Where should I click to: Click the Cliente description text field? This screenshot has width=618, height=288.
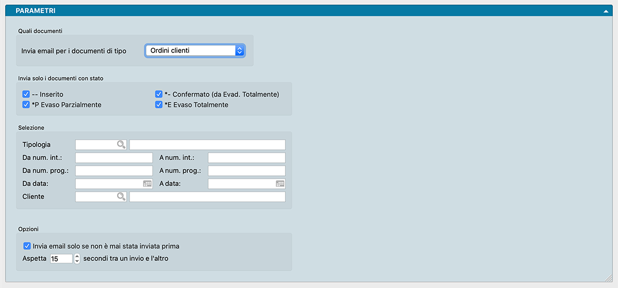207,197
